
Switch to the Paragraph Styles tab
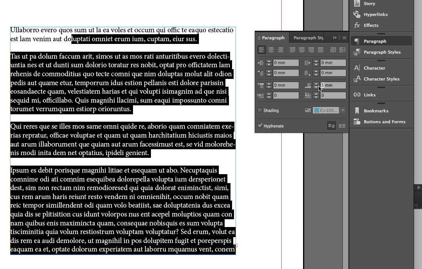[x=309, y=37]
